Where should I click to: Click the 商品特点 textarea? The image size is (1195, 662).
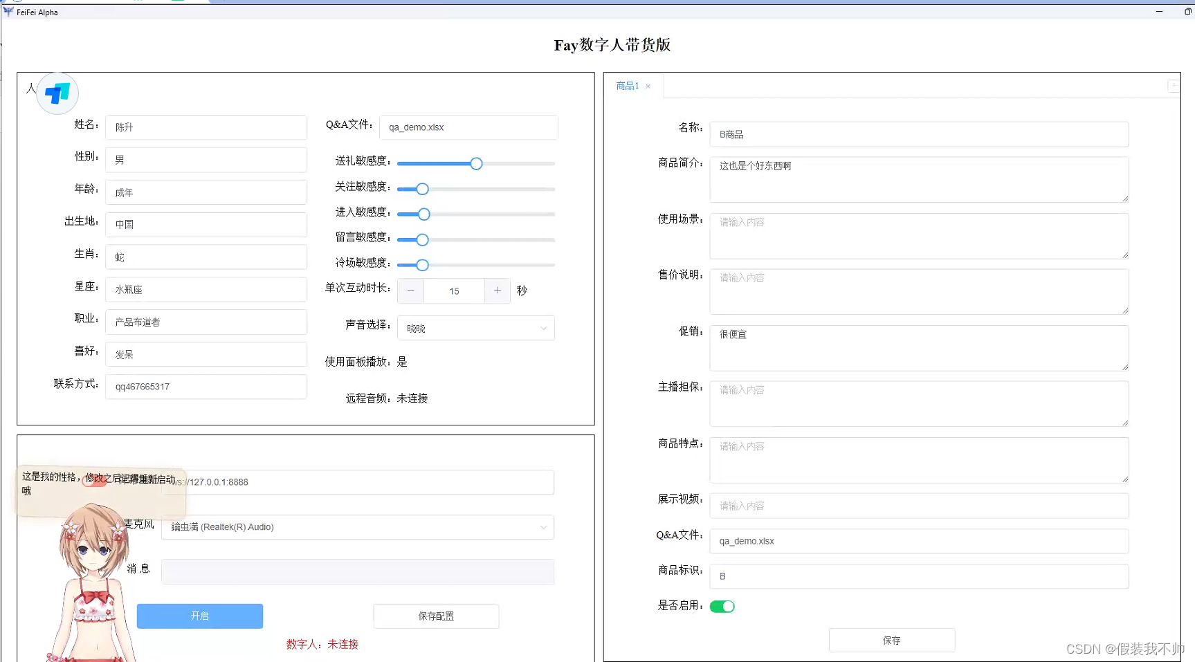click(919, 460)
